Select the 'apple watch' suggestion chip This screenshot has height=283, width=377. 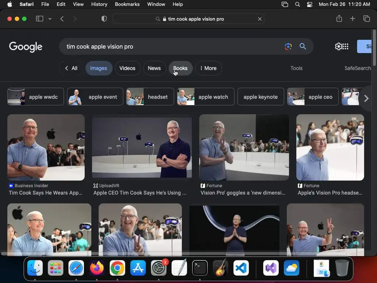point(205,97)
